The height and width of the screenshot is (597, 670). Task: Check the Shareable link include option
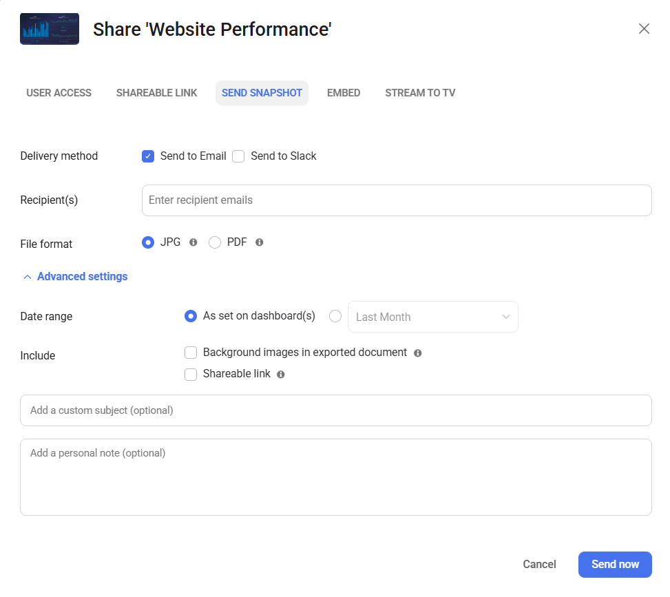[191, 375]
